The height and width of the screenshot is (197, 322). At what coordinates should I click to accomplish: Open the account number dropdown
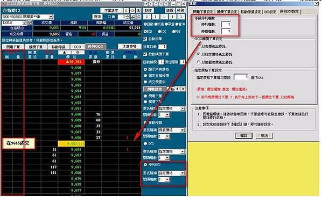(51, 17)
